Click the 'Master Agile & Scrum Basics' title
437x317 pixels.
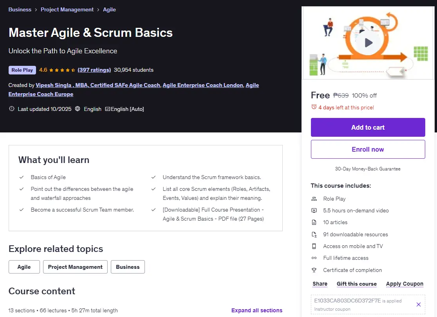click(x=90, y=33)
